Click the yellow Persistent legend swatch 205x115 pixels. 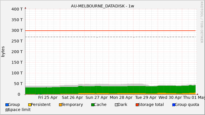pos(30,105)
